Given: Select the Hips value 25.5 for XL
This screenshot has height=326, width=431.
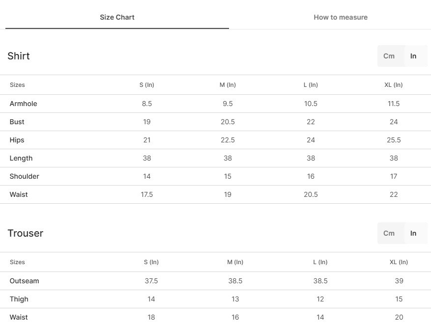Looking at the screenshot, I should point(394,140).
